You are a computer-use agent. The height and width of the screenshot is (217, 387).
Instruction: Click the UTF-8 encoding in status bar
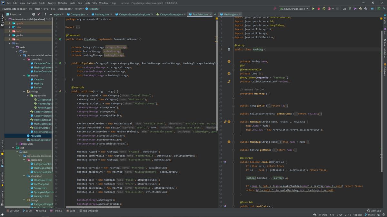coord(348,215)
